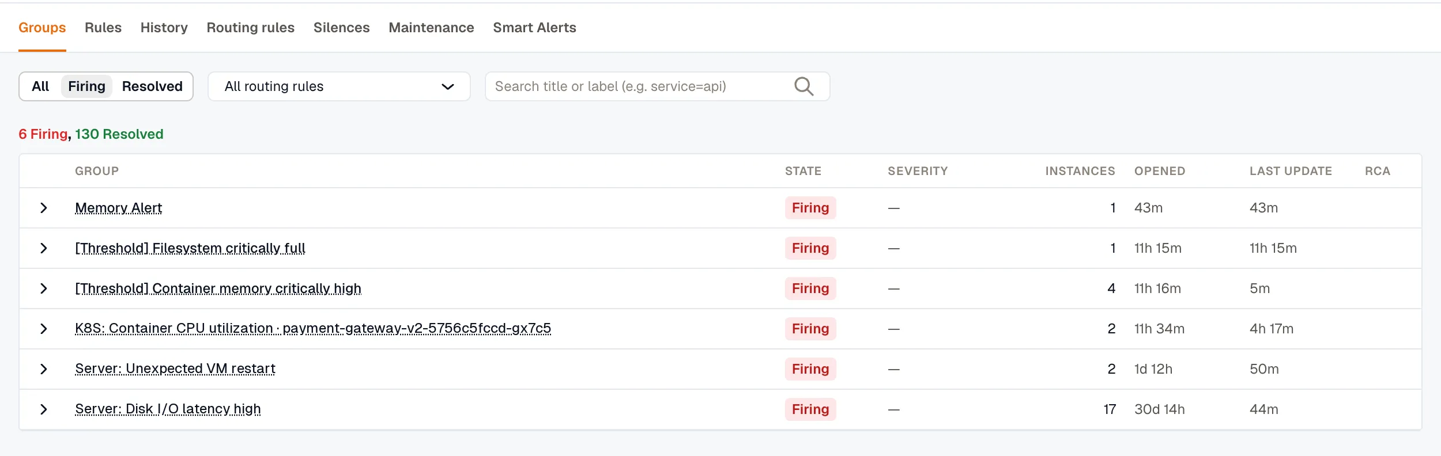Click the 30d 14h opened value

coord(1160,409)
